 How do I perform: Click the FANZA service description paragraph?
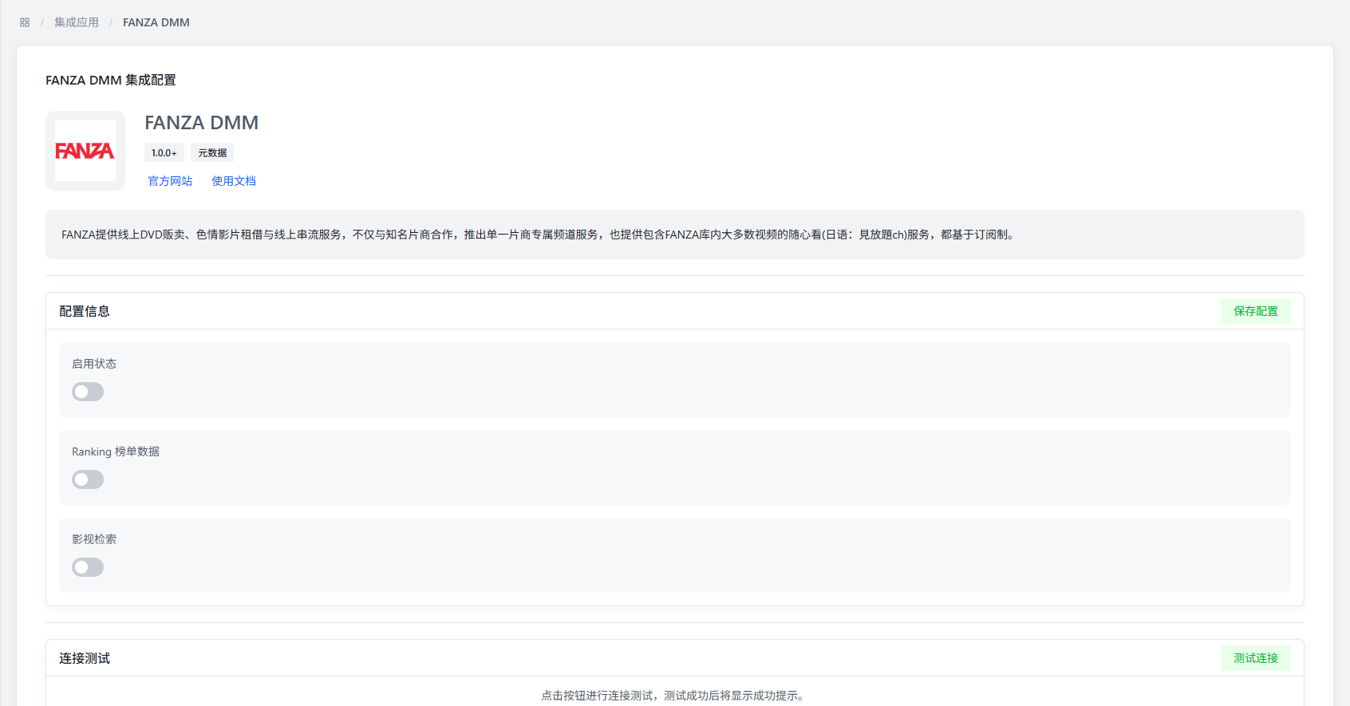coord(538,235)
